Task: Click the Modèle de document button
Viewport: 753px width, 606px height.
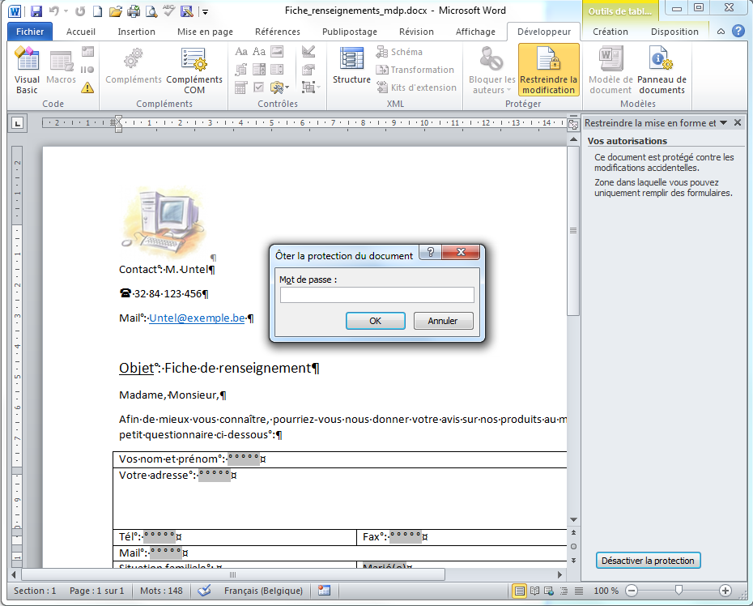Action: 610,70
